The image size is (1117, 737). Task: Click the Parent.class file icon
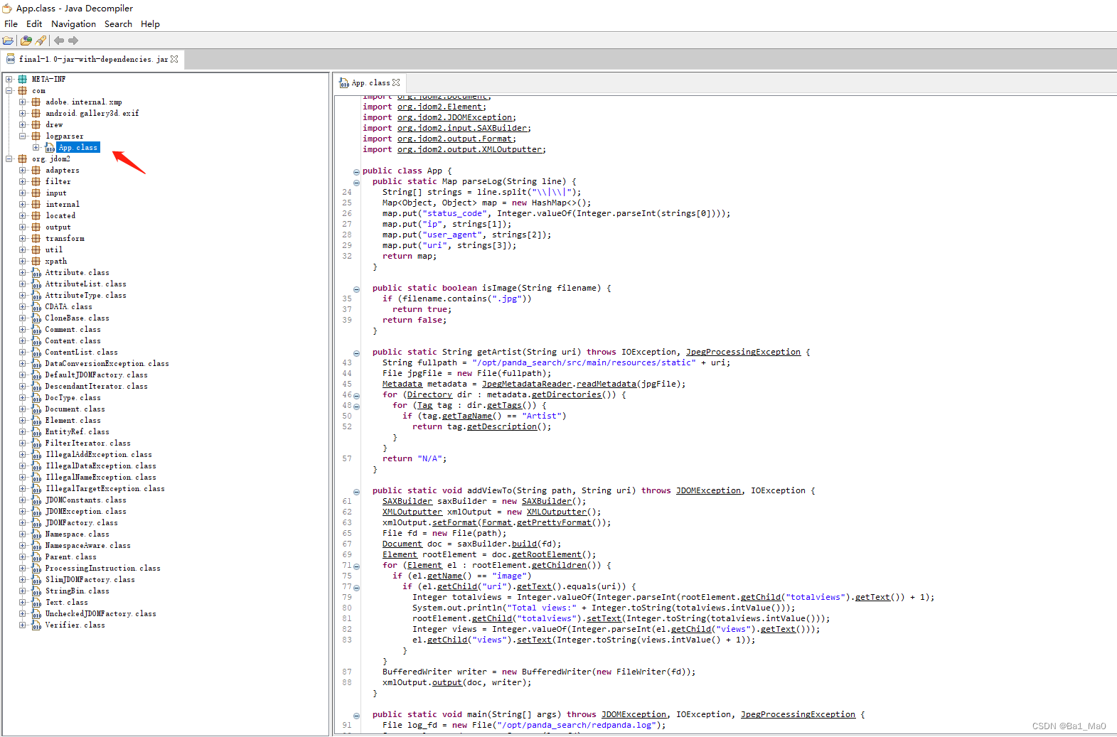[x=36, y=556]
